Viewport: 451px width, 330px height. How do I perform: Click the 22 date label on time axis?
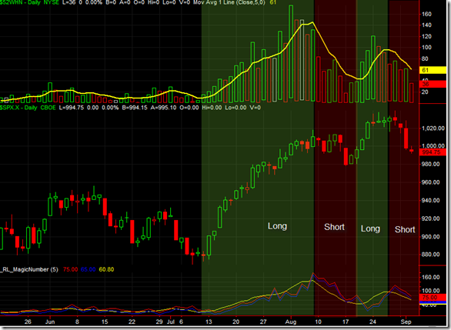[x=132, y=322]
